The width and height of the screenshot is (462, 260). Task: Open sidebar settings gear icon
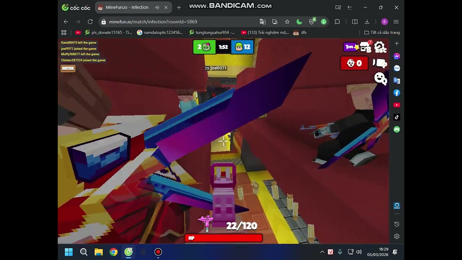click(397, 237)
